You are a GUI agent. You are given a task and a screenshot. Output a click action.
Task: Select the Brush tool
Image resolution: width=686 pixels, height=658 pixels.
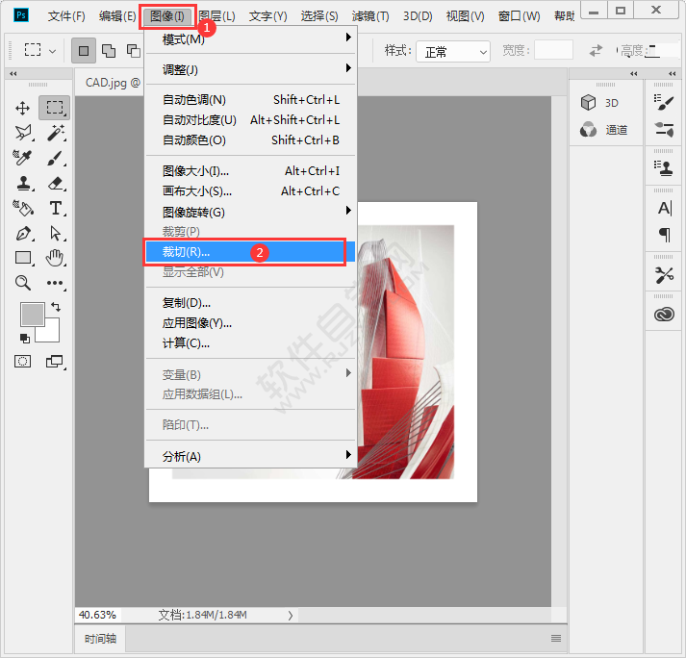pyautogui.click(x=56, y=158)
